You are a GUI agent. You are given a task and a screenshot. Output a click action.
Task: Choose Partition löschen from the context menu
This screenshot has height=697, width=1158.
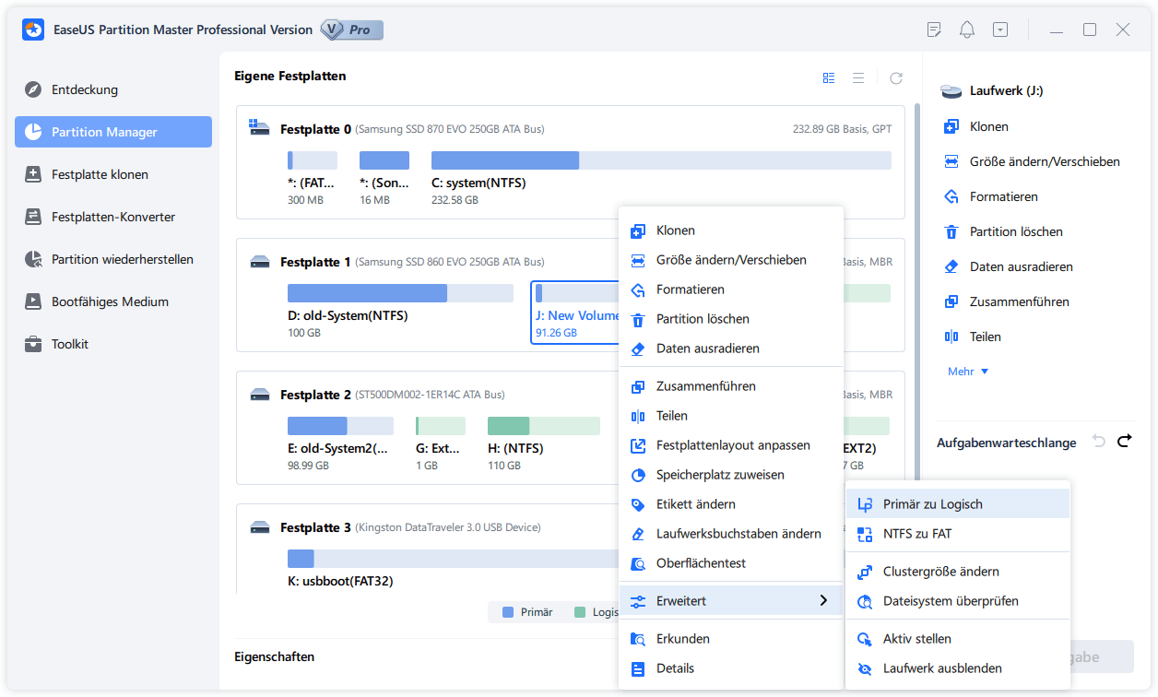pos(731,319)
